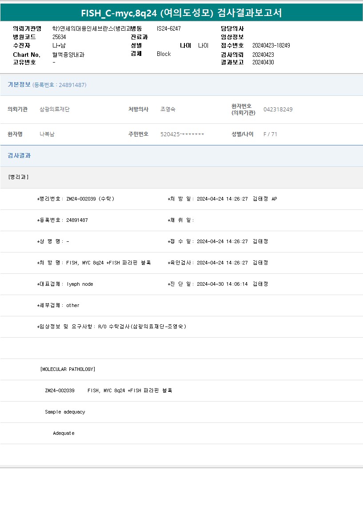363x524 pixels.
Task: Select the Adequate result text
Action: (x=64, y=433)
